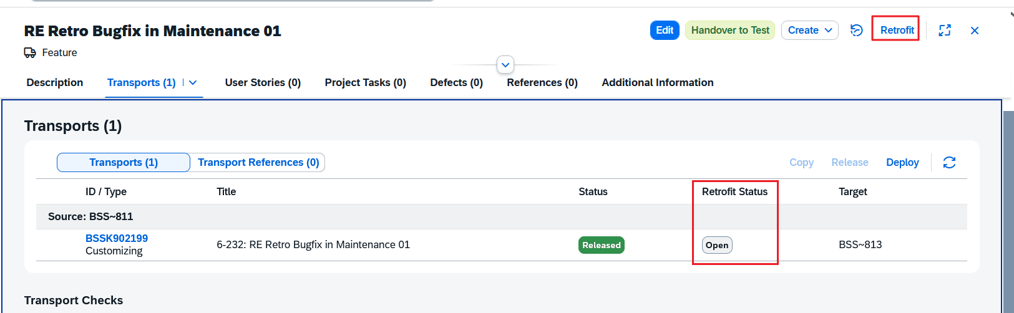Expand the Transports tab dropdown arrow
Screen dimensions: 1014x313
pos(193,82)
